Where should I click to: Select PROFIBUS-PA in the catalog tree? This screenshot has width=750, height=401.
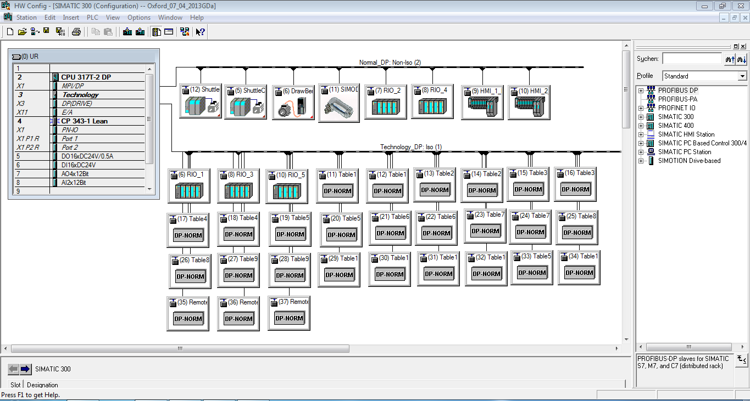(x=677, y=99)
